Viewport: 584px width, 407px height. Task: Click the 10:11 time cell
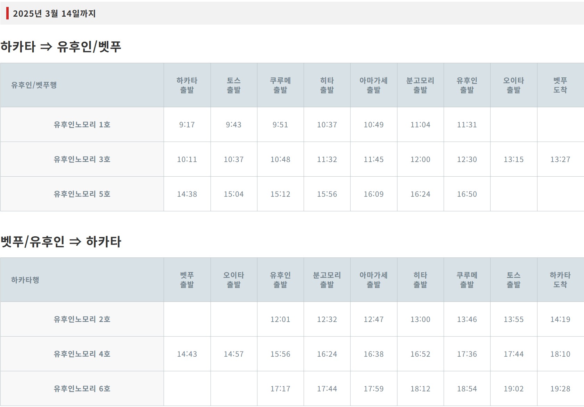point(187,159)
